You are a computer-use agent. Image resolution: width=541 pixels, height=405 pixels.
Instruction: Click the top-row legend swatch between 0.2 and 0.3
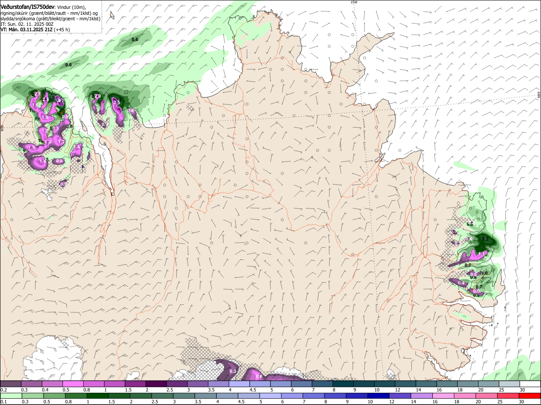click(11, 383)
